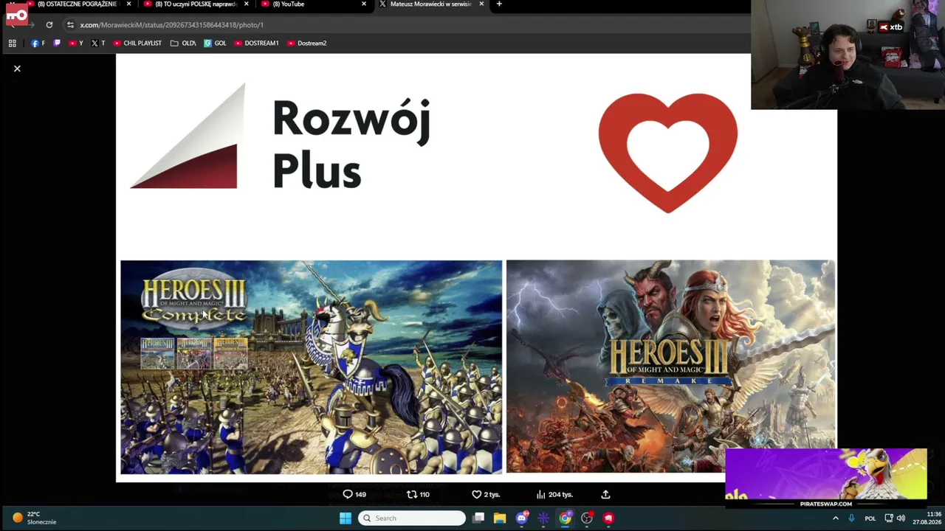945x531 pixels.
Task: Open Google Chrome from the taskbar
Action: coord(565,518)
